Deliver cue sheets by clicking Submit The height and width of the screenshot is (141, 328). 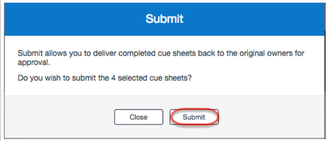click(x=194, y=117)
